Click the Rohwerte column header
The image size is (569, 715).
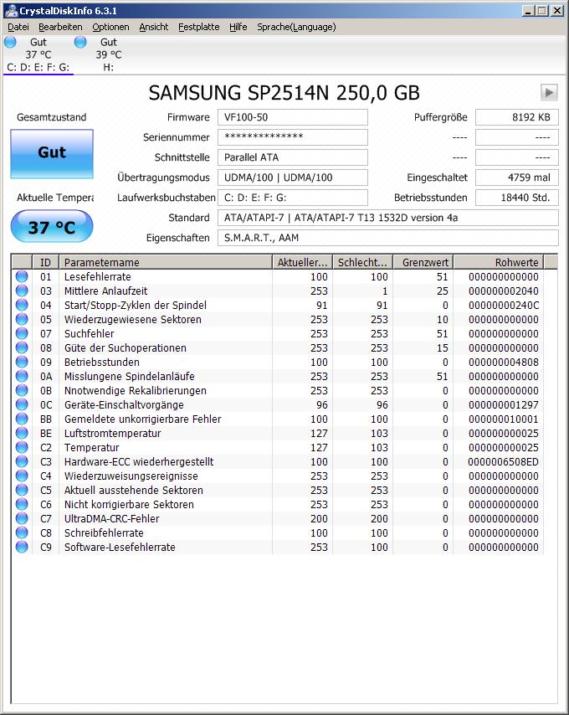[x=499, y=262]
